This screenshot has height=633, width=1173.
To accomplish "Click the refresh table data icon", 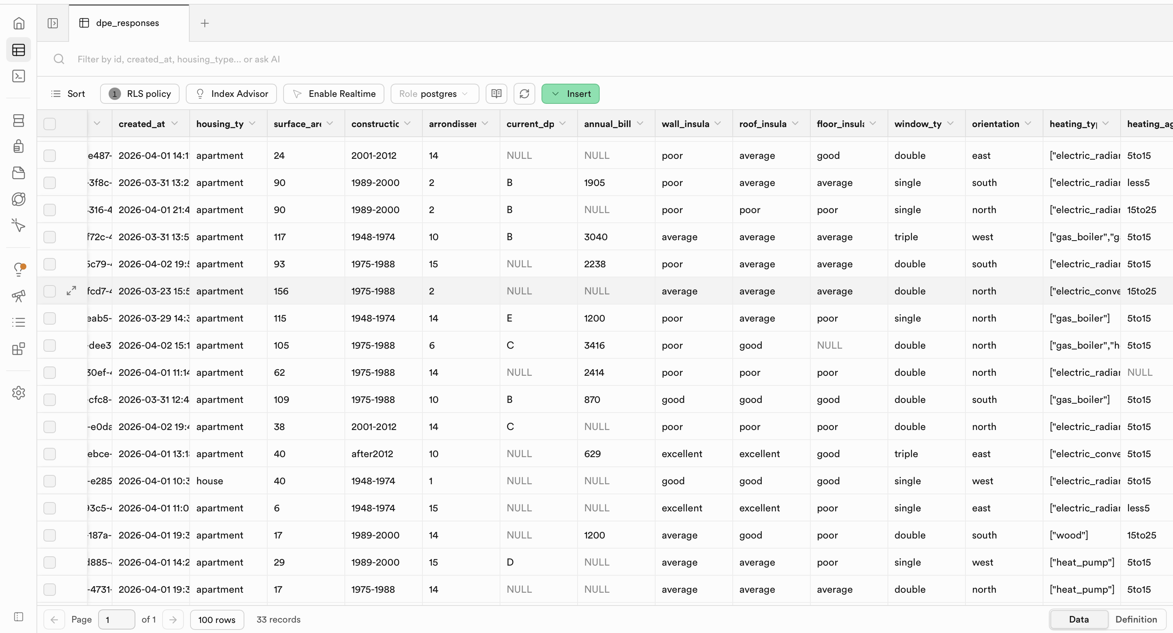I will [x=524, y=94].
